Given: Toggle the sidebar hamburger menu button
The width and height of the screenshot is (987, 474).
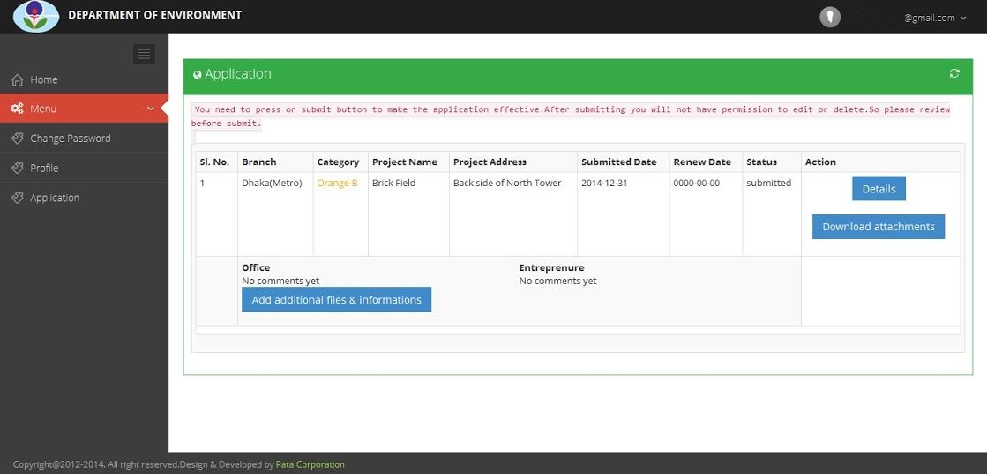Looking at the screenshot, I should coord(144,54).
